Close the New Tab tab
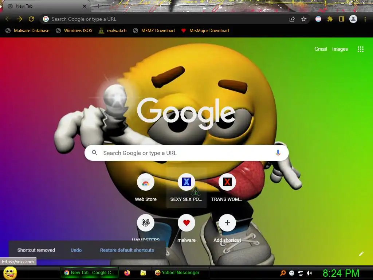The width and height of the screenshot is (373, 280). pos(85,6)
